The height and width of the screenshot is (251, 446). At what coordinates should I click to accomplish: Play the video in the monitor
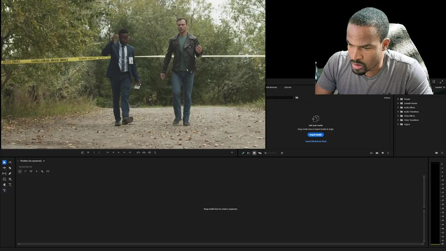click(118, 152)
